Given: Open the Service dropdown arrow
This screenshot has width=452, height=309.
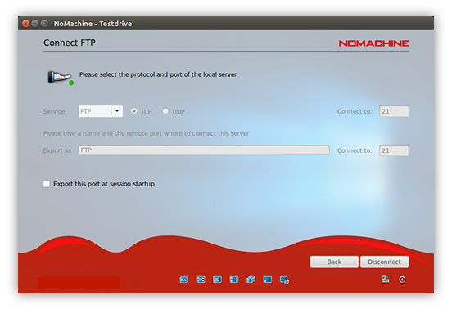Looking at the screenshot, I should point(117,111).
